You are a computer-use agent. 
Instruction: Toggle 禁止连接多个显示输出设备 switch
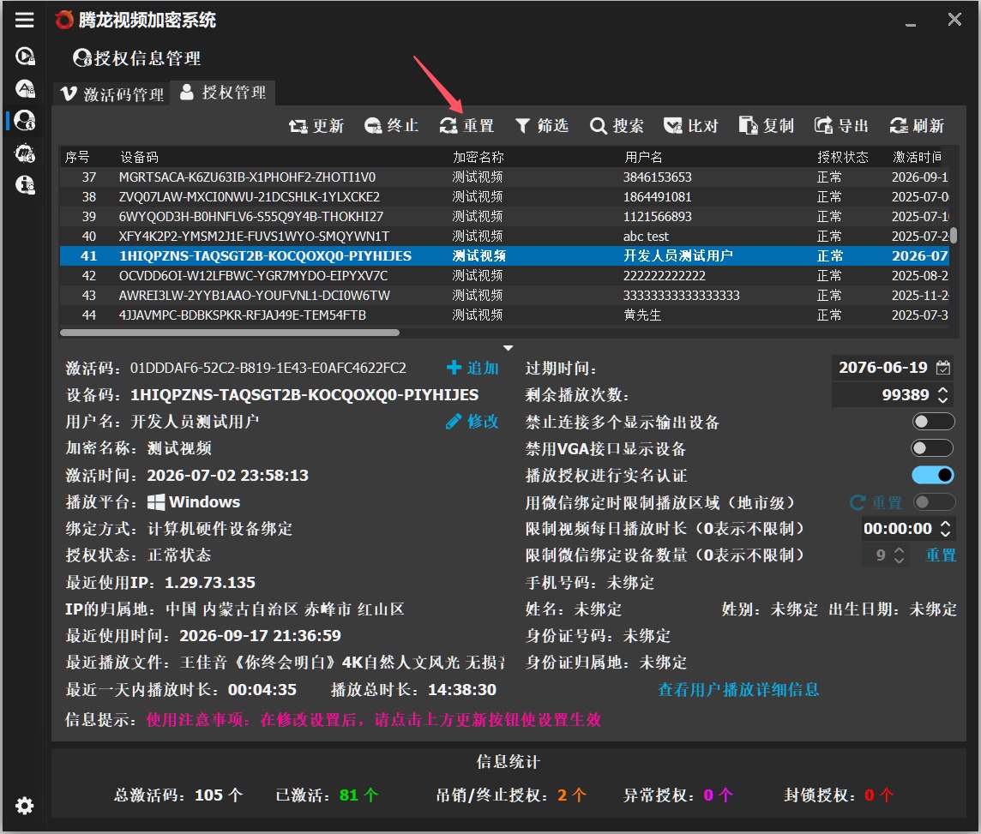[932, 422]
